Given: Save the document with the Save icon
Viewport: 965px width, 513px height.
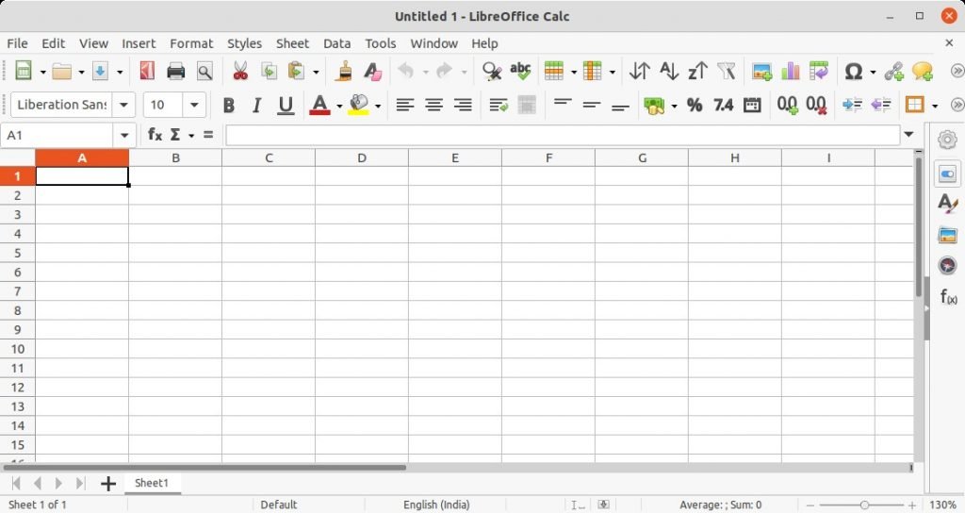Looking at the screenshot, I should [x=100, y=71].
